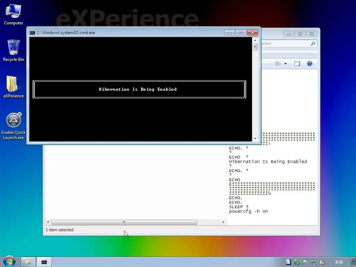The image size is (356, 267).
Task: Click Explorer horizontal scrollbar right arrow
Action: 224,222
